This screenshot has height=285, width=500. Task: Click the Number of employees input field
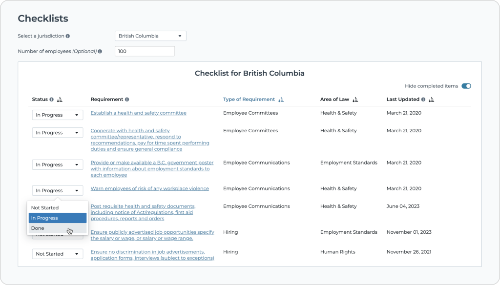click(x=144, y=51)
